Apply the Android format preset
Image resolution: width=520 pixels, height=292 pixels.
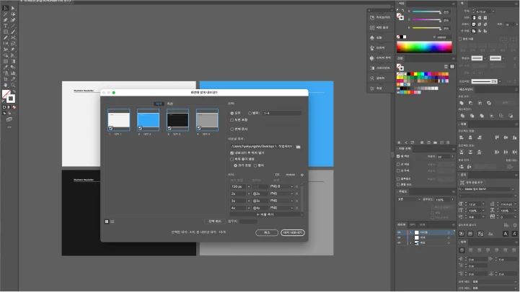pyautogui.click(x=291, y=175)
